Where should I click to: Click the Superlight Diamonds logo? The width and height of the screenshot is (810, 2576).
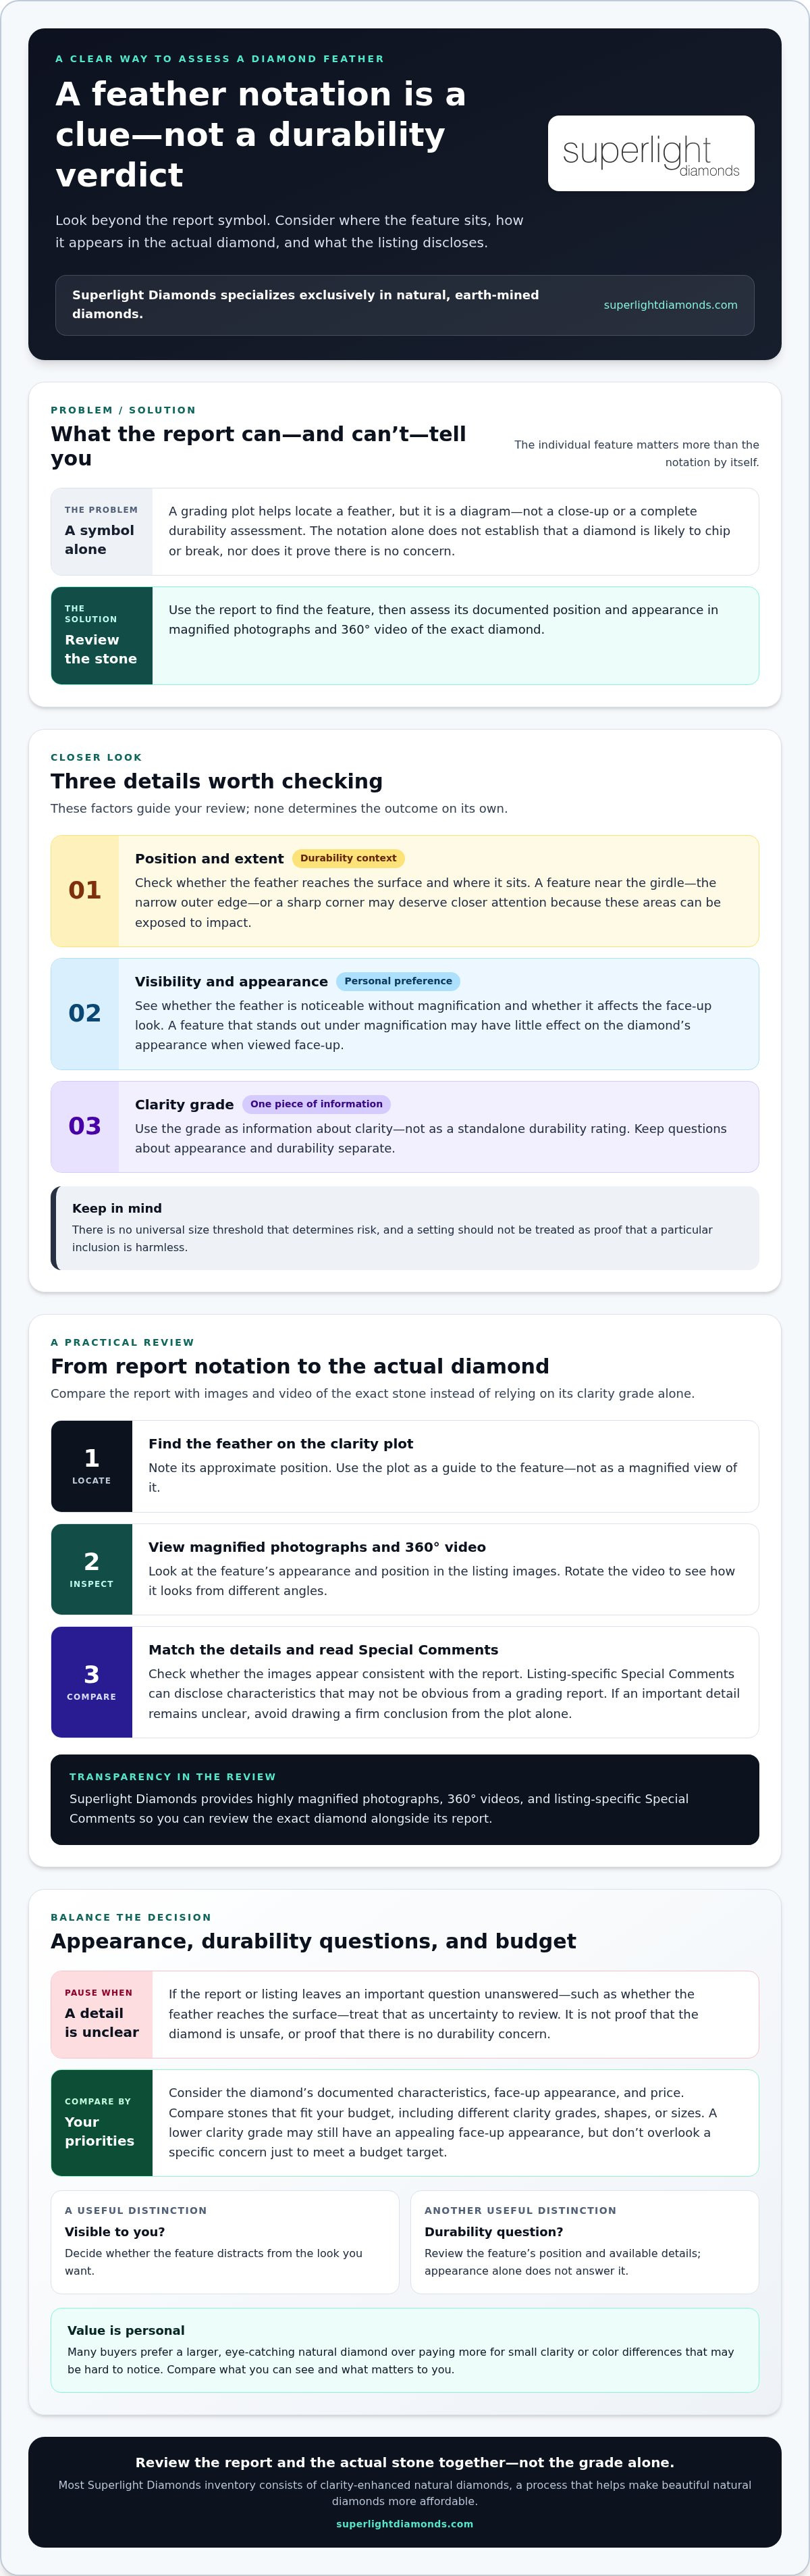[x=651, y=153]
